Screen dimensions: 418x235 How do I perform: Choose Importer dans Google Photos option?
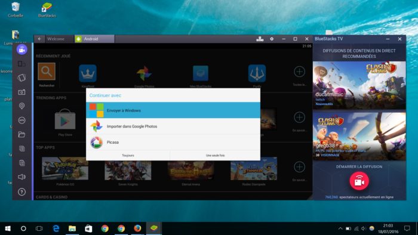point(173,126)
